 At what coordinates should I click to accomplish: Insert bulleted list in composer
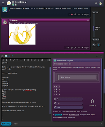28,60
